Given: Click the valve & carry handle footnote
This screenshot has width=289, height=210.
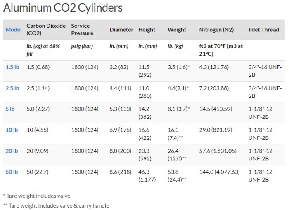Looking at the screenshot, I should pos(56,205).
